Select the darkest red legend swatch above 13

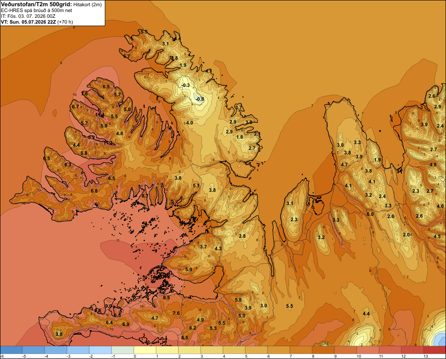[x=434, y=350]
